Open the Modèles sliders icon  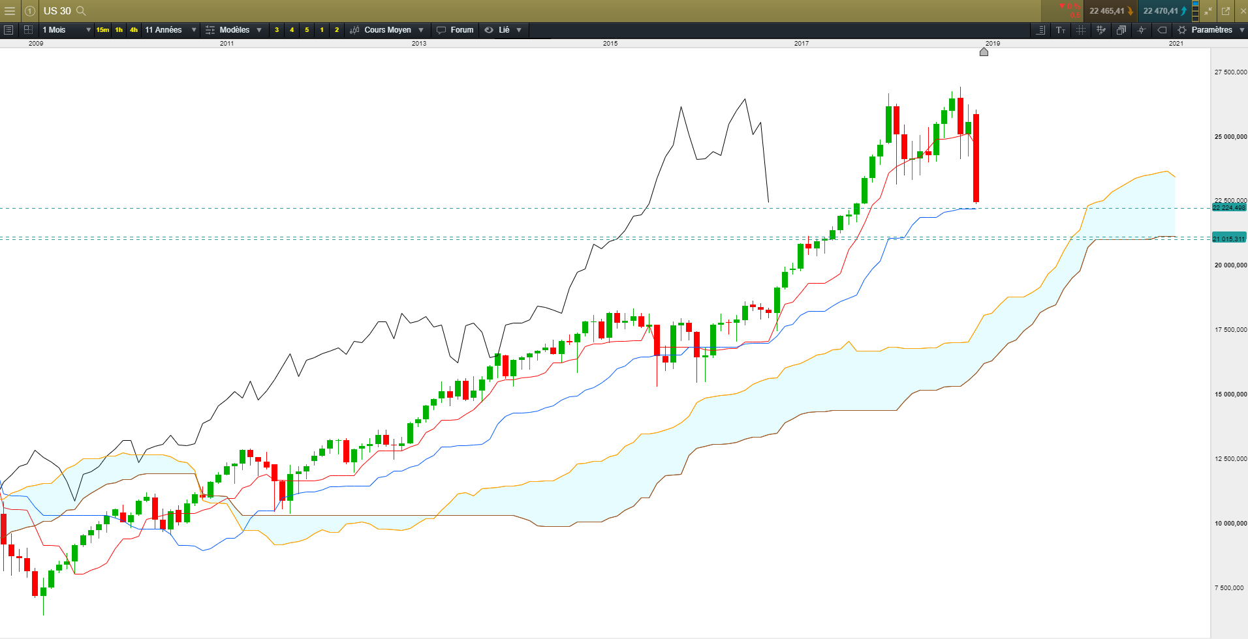tap(210, 30)
